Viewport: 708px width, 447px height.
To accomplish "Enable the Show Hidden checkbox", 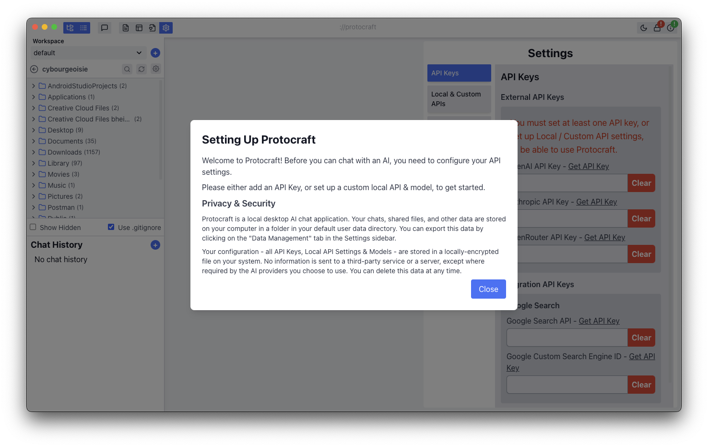I will (33, 227).
